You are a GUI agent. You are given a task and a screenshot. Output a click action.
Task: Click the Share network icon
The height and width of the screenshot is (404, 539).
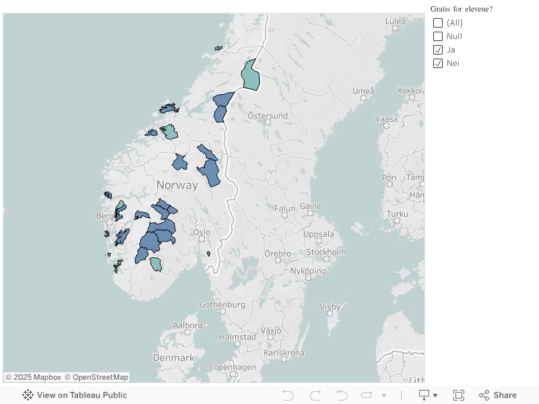click(484, 395)
